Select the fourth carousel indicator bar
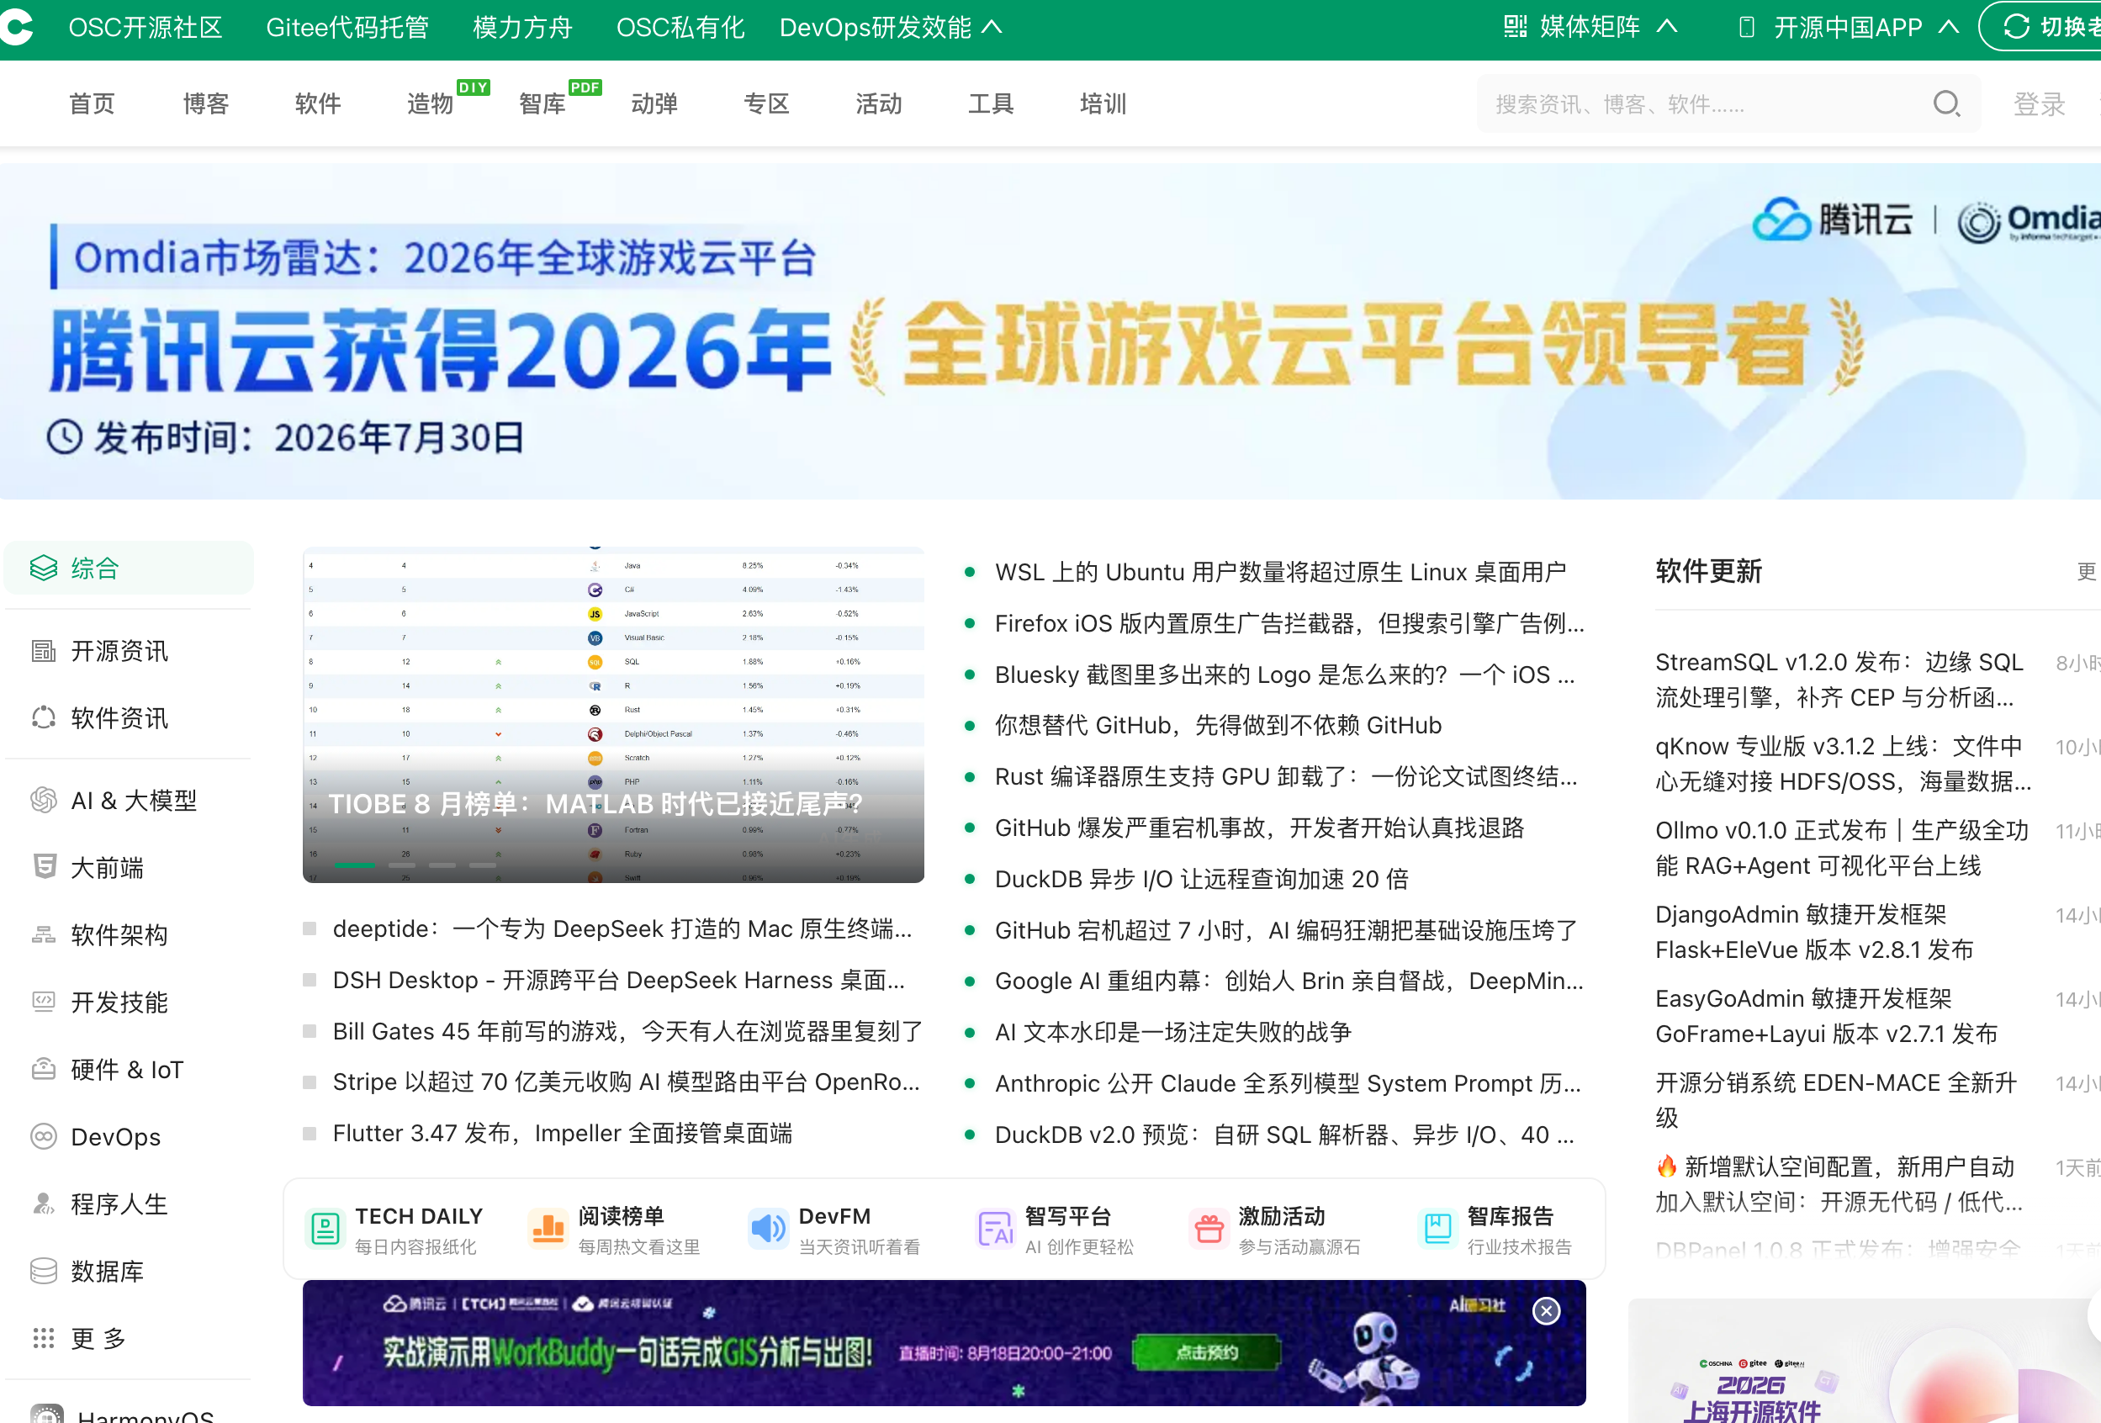The height and width of the screenshot is (1423, 2101). (483, 865)
